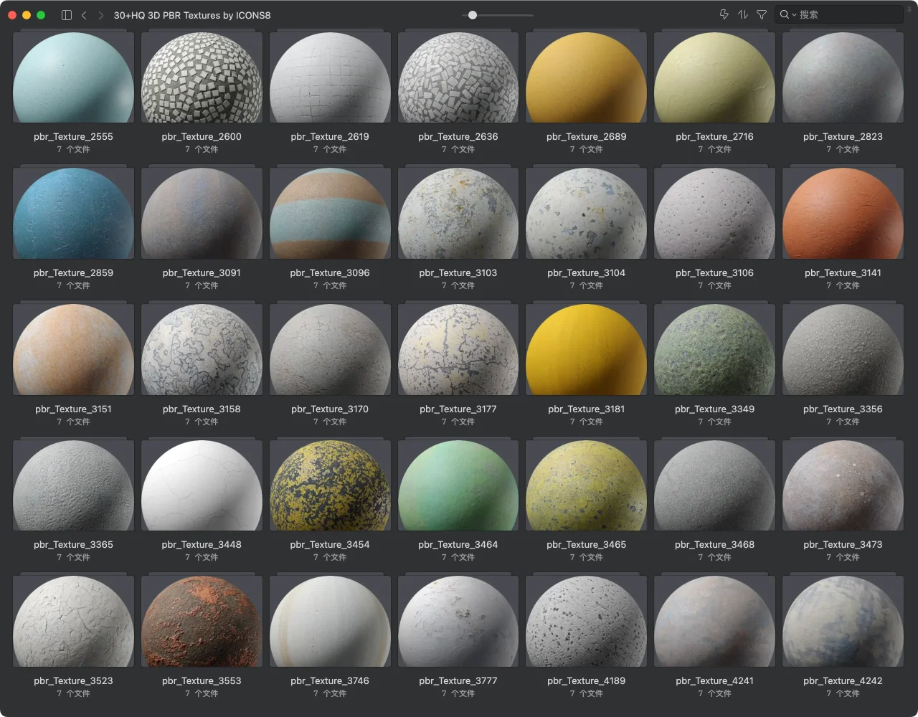Select the pbr_Texture_2619 white tile thumbnail
The image size is (918, 717).
[330, 77]
